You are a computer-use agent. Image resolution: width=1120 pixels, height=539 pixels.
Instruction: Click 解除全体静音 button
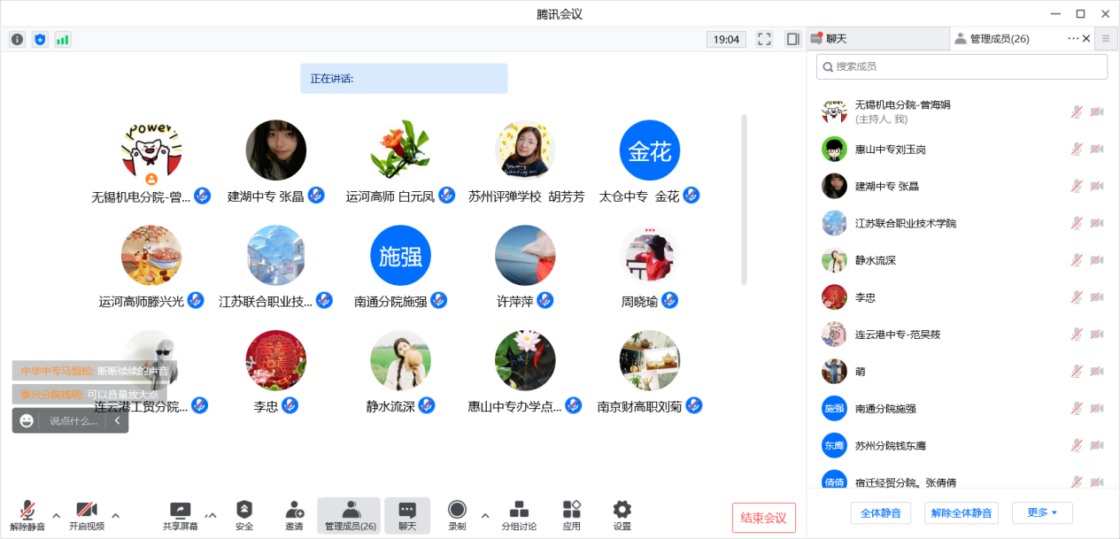(962, 513)
